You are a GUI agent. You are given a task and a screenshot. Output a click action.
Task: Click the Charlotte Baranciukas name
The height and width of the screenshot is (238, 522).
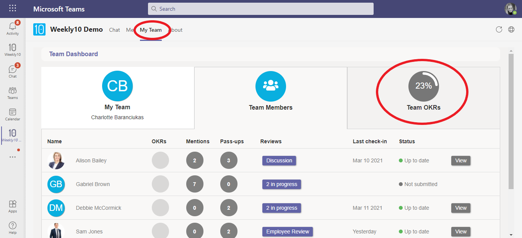(117, 117)
